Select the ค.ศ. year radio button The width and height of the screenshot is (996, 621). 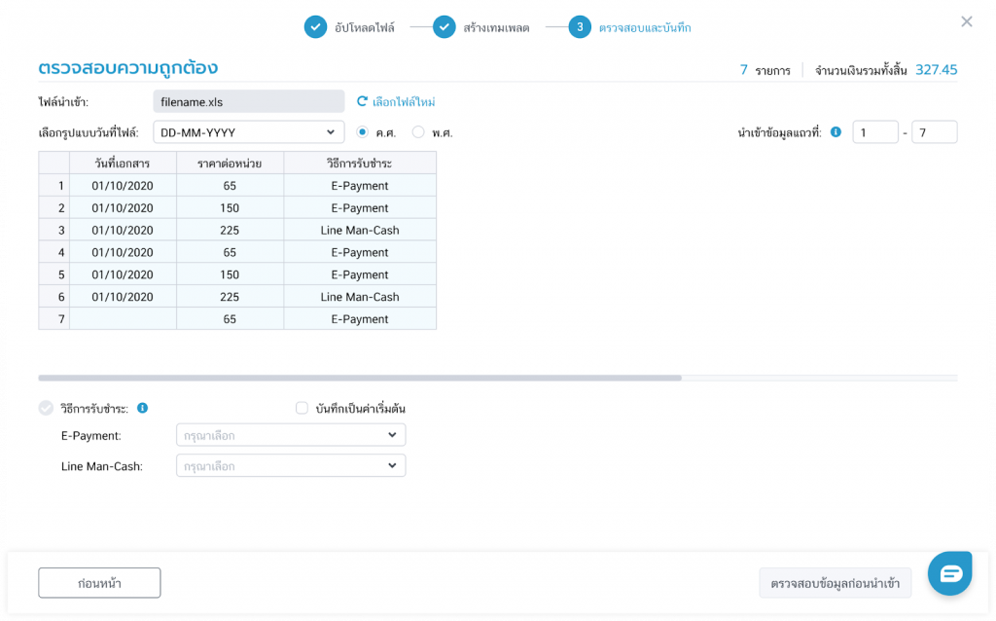pos(362,131)
